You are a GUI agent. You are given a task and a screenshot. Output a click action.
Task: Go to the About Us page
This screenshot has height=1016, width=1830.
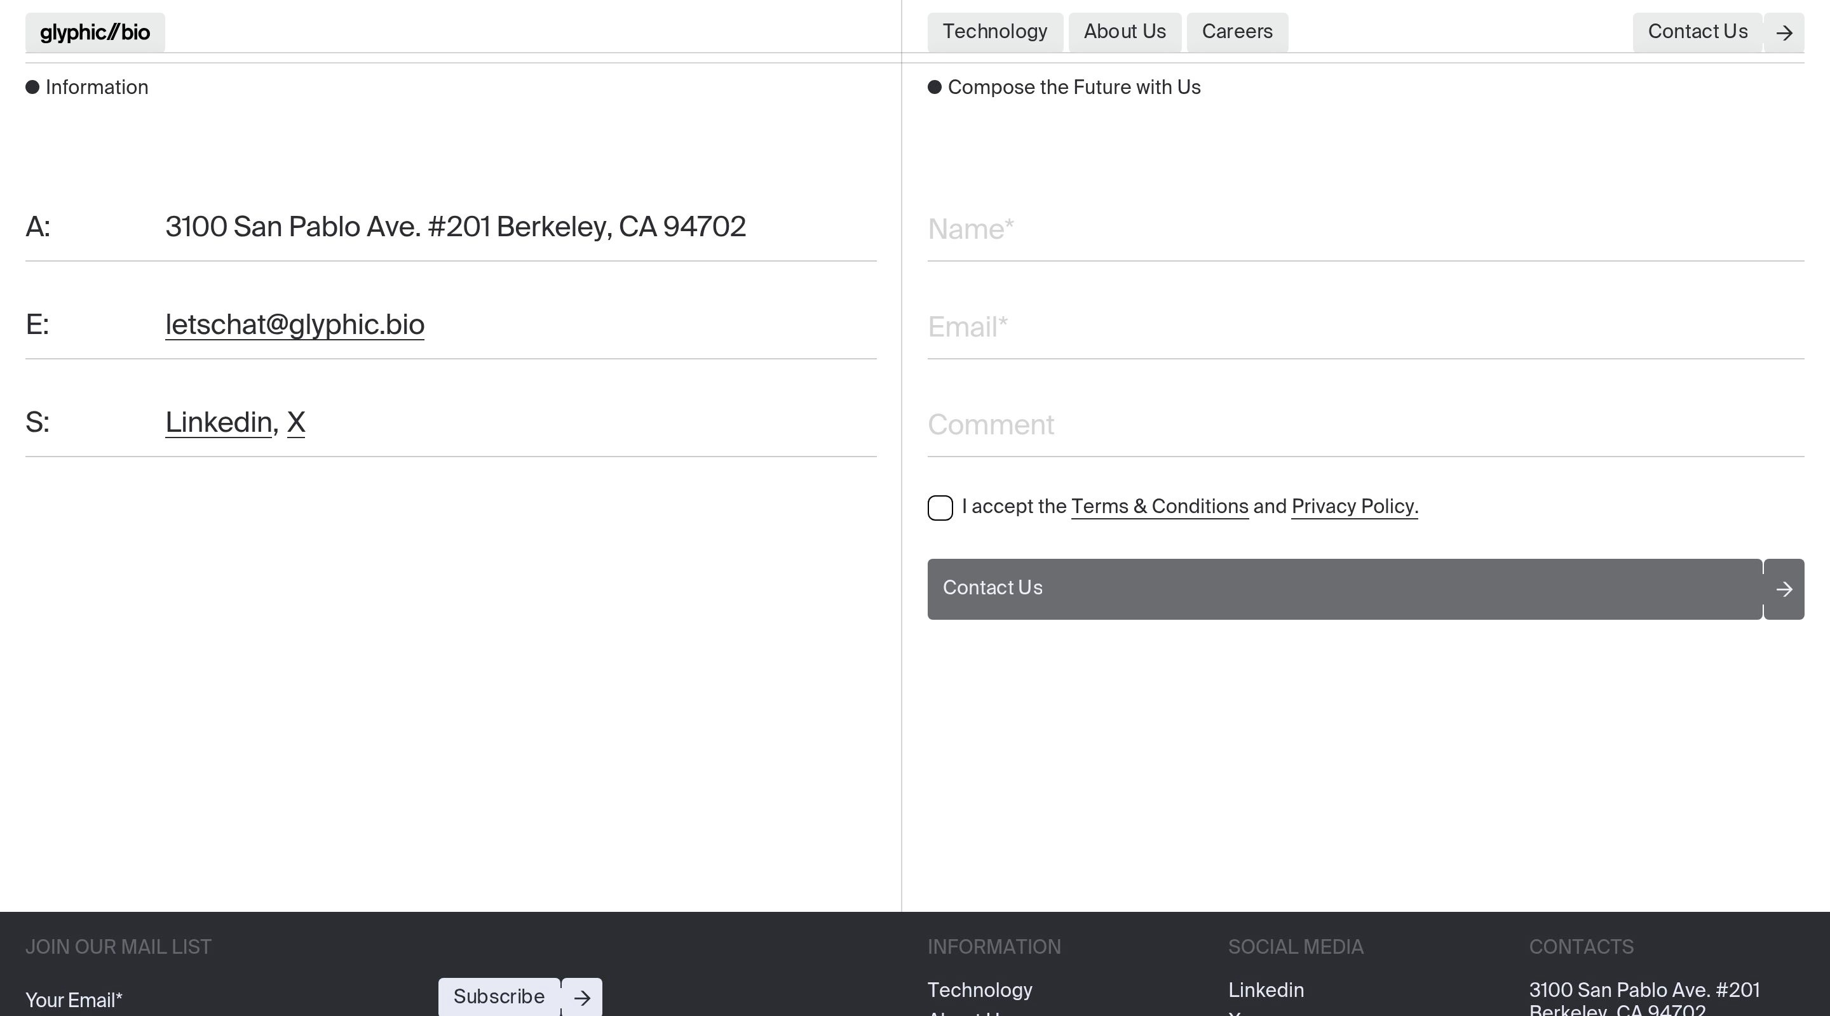pyautogui.click(x=1124, y=32)
